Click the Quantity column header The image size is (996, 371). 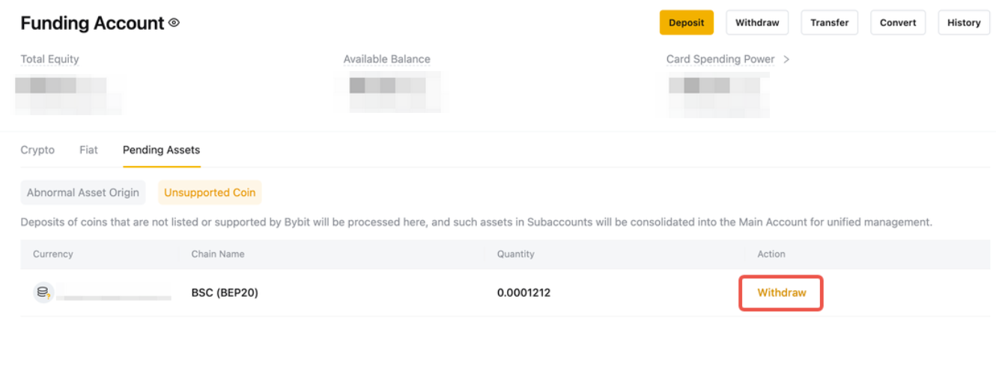515,254
